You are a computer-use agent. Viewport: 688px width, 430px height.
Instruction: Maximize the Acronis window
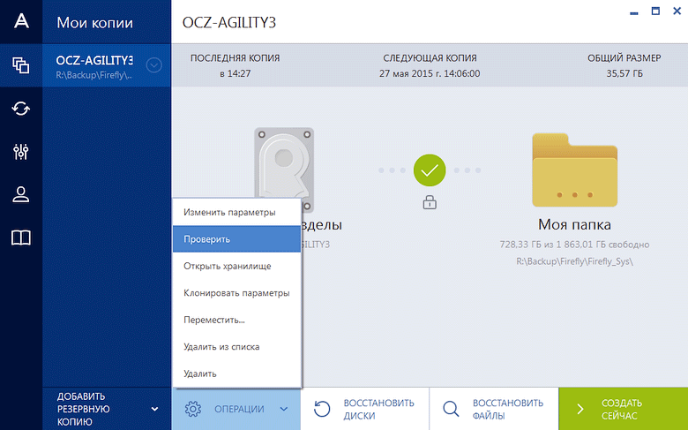655,11
